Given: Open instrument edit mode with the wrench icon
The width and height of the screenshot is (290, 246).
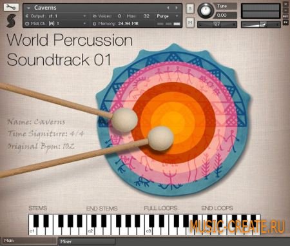Looking at the screenshot, I should click(11, 7).
